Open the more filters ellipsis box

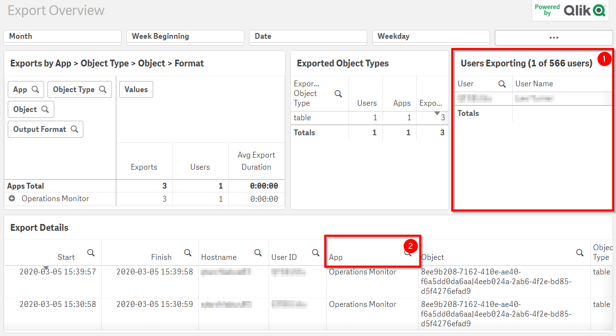click(x=553, y=37)
